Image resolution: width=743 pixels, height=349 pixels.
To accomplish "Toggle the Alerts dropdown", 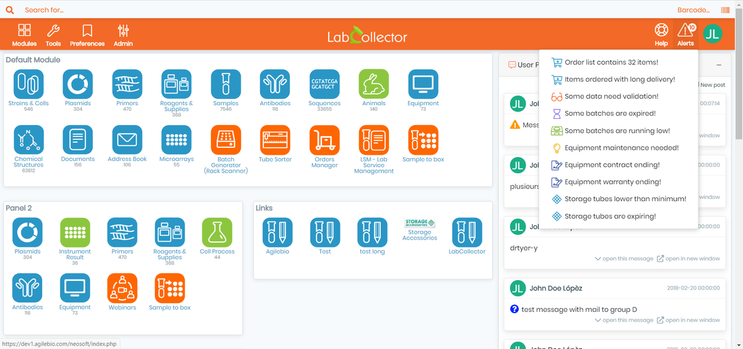I will click(x=685, y=35).
